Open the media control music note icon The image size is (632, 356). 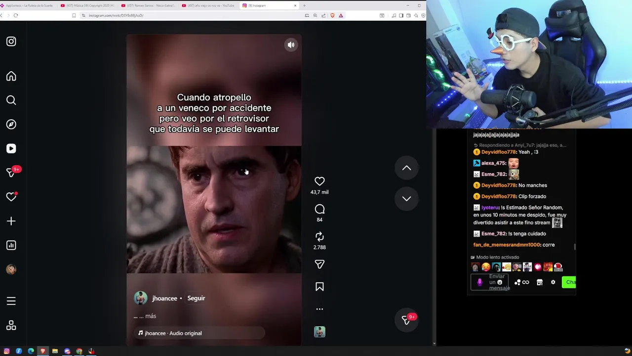pyautogui.click(x=394, y=15)
